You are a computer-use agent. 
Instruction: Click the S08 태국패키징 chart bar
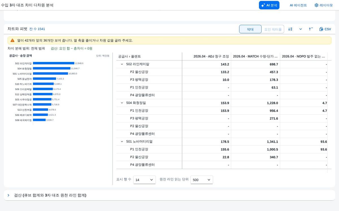click(39, 120)
